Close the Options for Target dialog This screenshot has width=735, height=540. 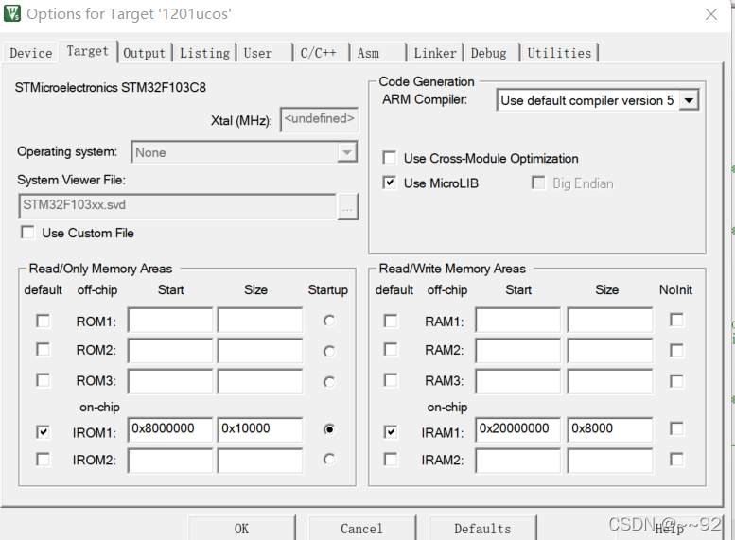(711, 14)
